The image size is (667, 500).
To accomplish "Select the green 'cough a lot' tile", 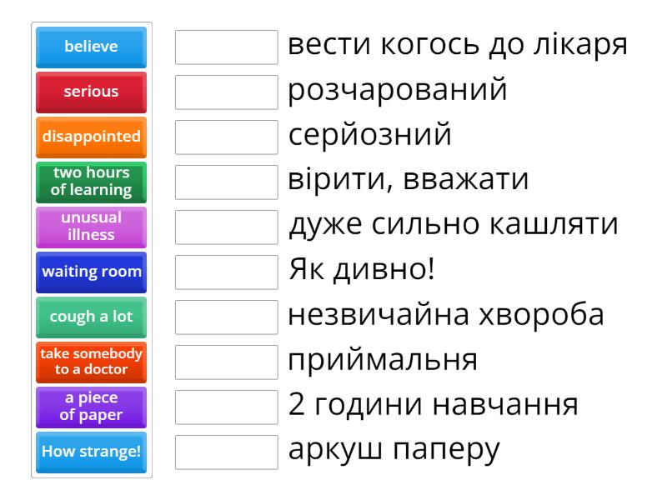I will click(x=92, y=317).
